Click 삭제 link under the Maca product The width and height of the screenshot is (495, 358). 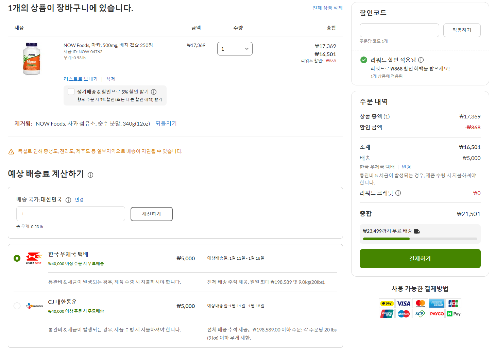point(110,79)
